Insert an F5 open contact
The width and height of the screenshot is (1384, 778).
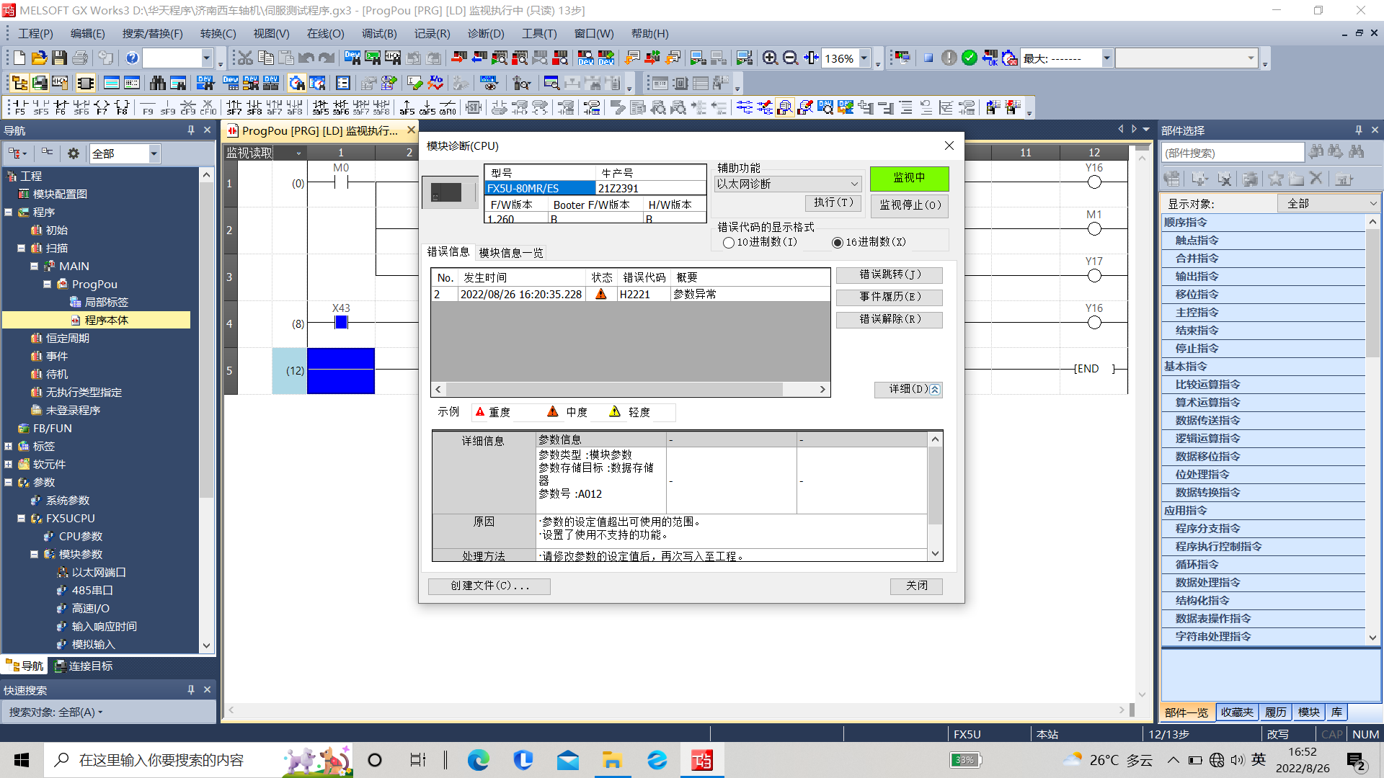[x=19, y=107]
